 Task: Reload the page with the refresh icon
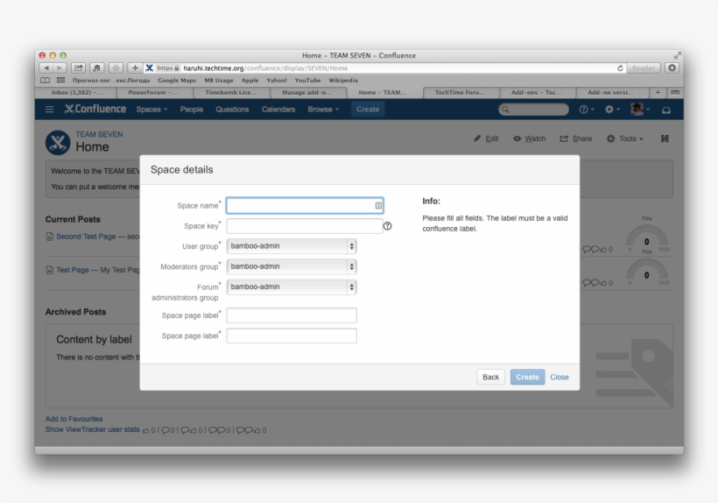coord(620,67)
